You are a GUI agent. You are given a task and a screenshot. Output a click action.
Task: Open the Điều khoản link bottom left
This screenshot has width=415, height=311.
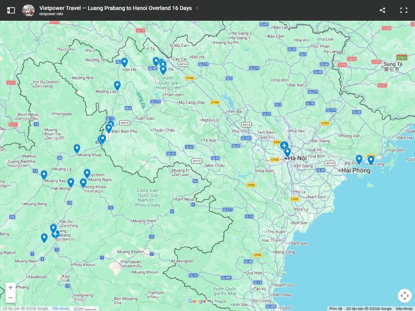coord(61,308)
